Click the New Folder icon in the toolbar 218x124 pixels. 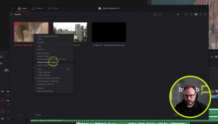click(x=154, y=14)
